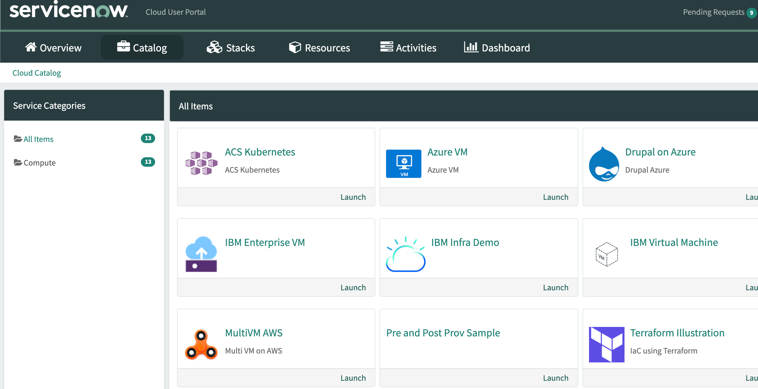Click the IBM Virtual Machine VM cube icon
Image resolution: width=758 pixels, height=389 pixels.
point(607,254)
